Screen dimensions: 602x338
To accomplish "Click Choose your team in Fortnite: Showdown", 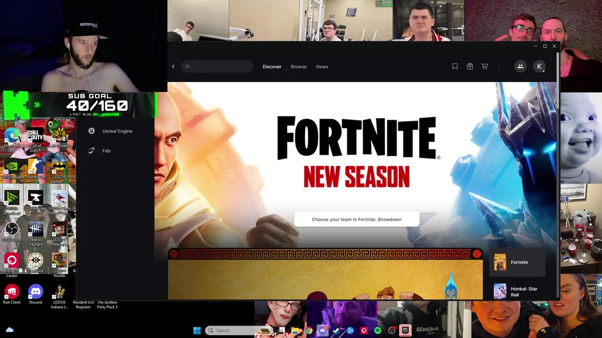I will (356, 219).
